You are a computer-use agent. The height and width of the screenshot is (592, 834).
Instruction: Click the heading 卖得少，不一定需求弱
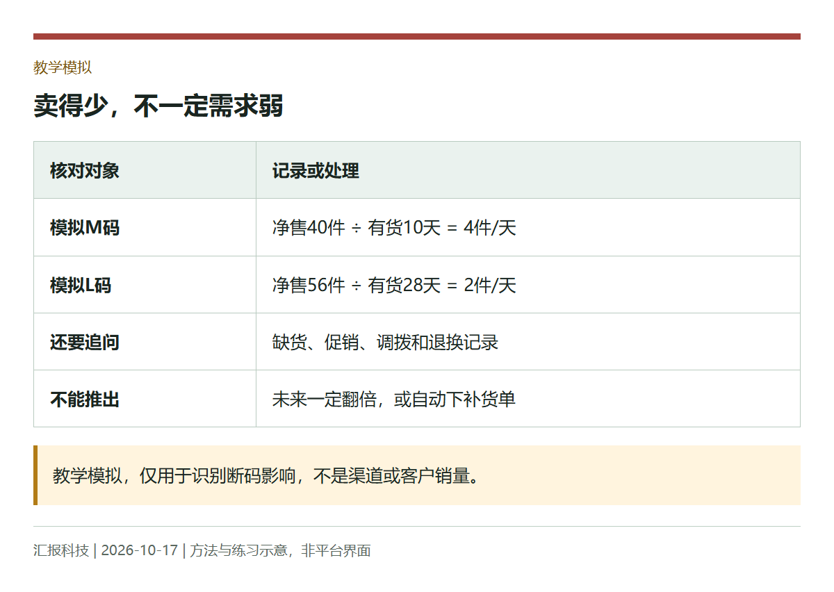click(158, 106)
